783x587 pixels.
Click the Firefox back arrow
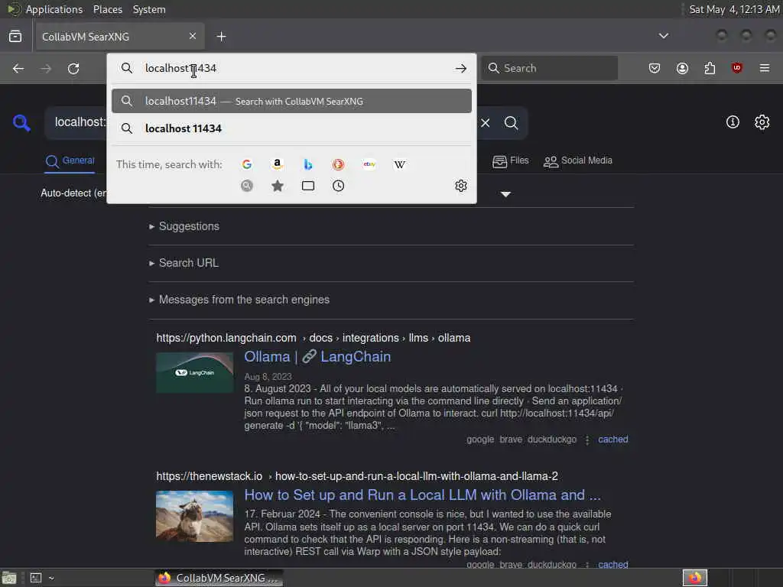pyautogui.click(x=18, y=68)
